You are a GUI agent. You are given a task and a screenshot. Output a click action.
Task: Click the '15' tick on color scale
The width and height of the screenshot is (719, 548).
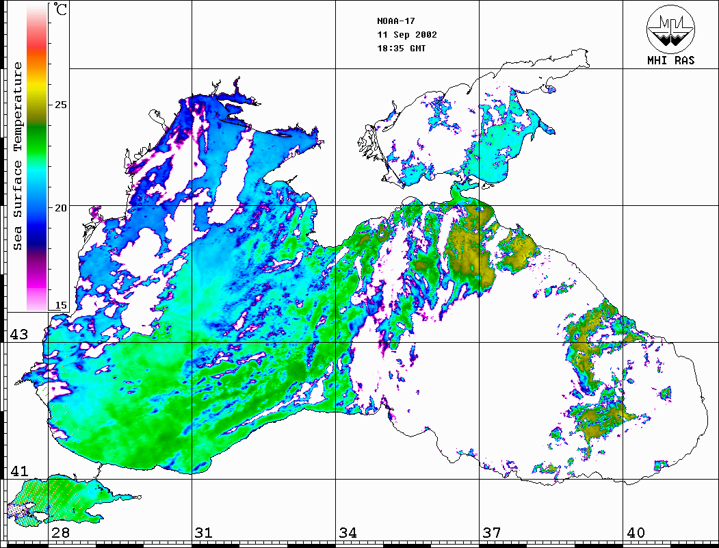(60, 305)
